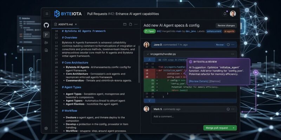This screenshot has width=281, height=140.
Task: Open notifications bell
Action: tap(224, 14)
